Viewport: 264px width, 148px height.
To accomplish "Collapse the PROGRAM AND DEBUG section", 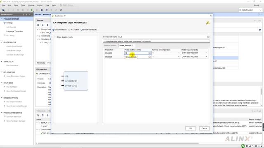I will [2, 113].
